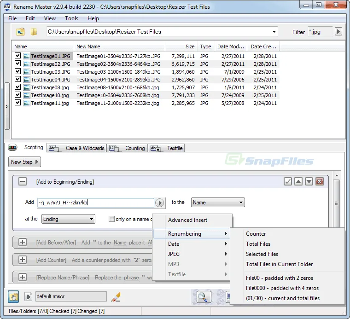The width and height of the screenshot is (350, 319).
Task: Uncheck the TestImage04.JPG checkbox
Action: pyautogui.click(x=17, y=79)
